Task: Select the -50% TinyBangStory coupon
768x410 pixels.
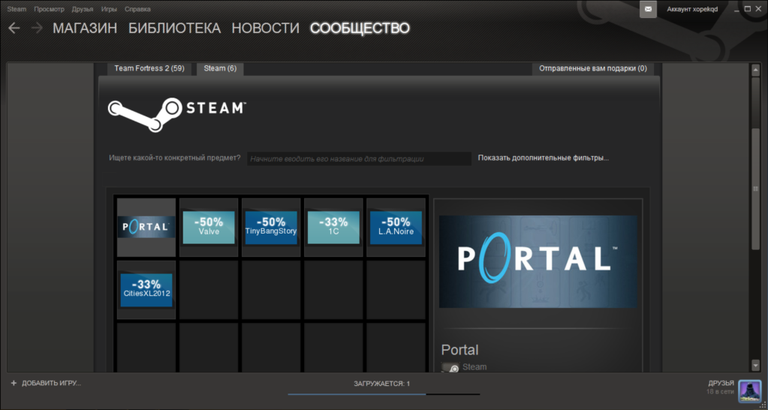Action: pos(271,227)
